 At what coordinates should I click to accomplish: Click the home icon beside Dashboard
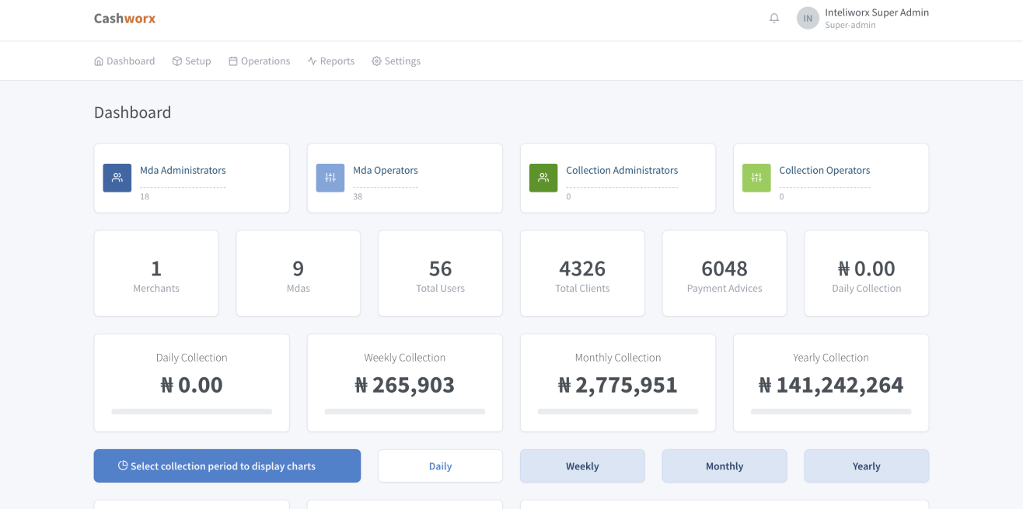point(98,61)
